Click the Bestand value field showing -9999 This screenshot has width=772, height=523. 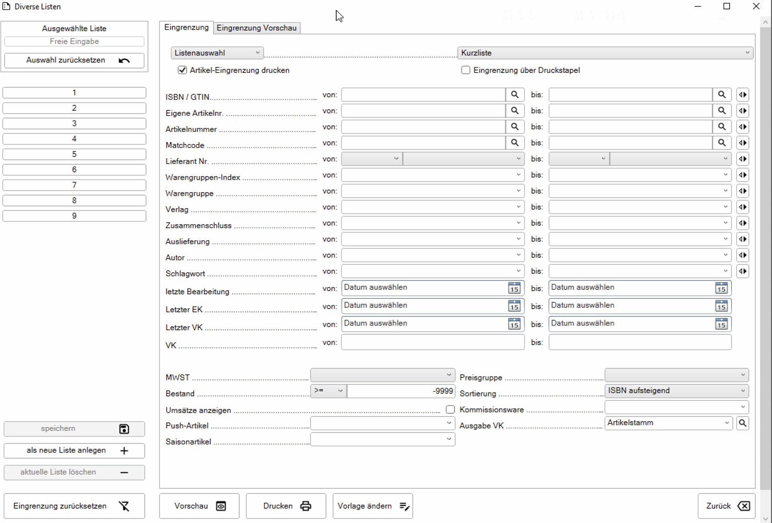(x=401, y=391)
